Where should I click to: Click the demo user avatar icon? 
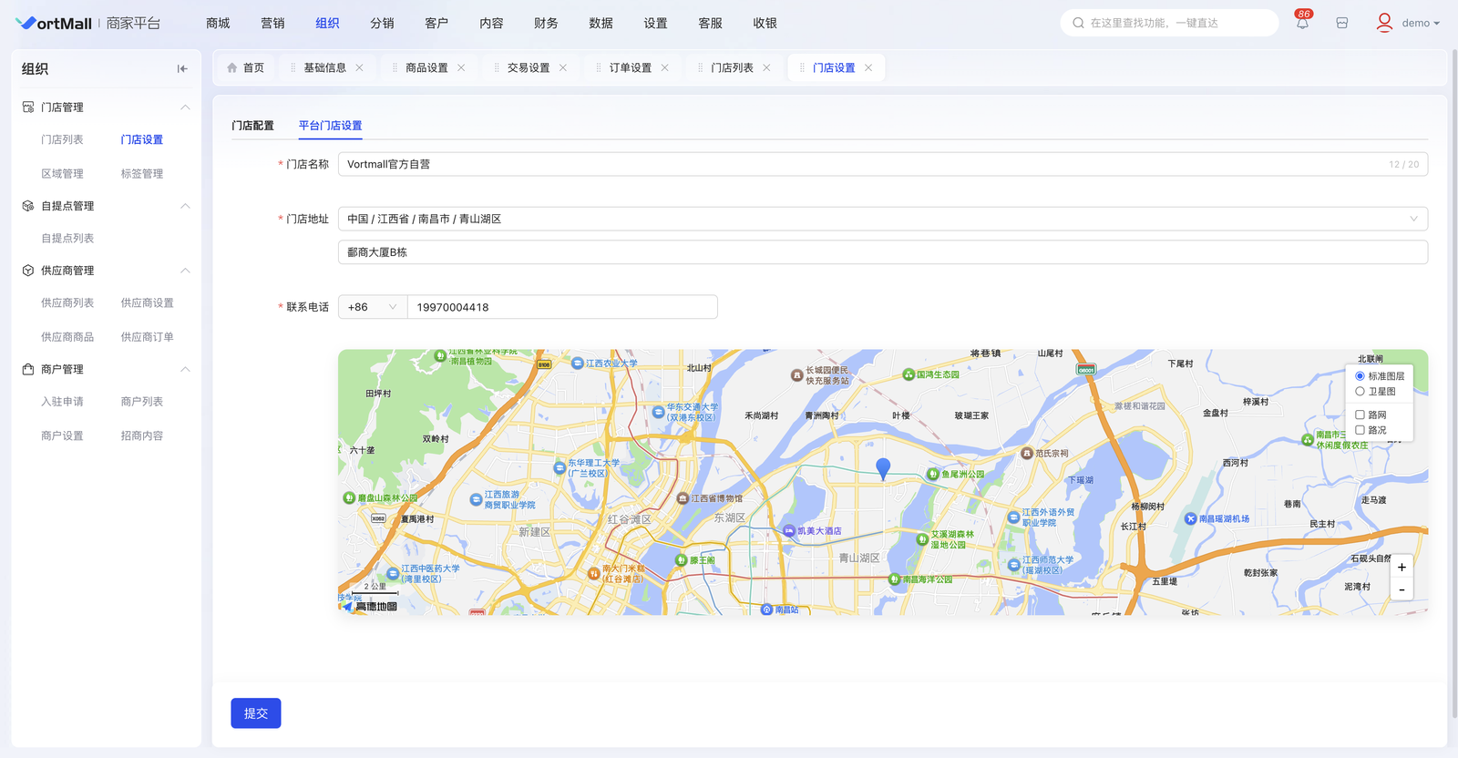coord(1384,23)
